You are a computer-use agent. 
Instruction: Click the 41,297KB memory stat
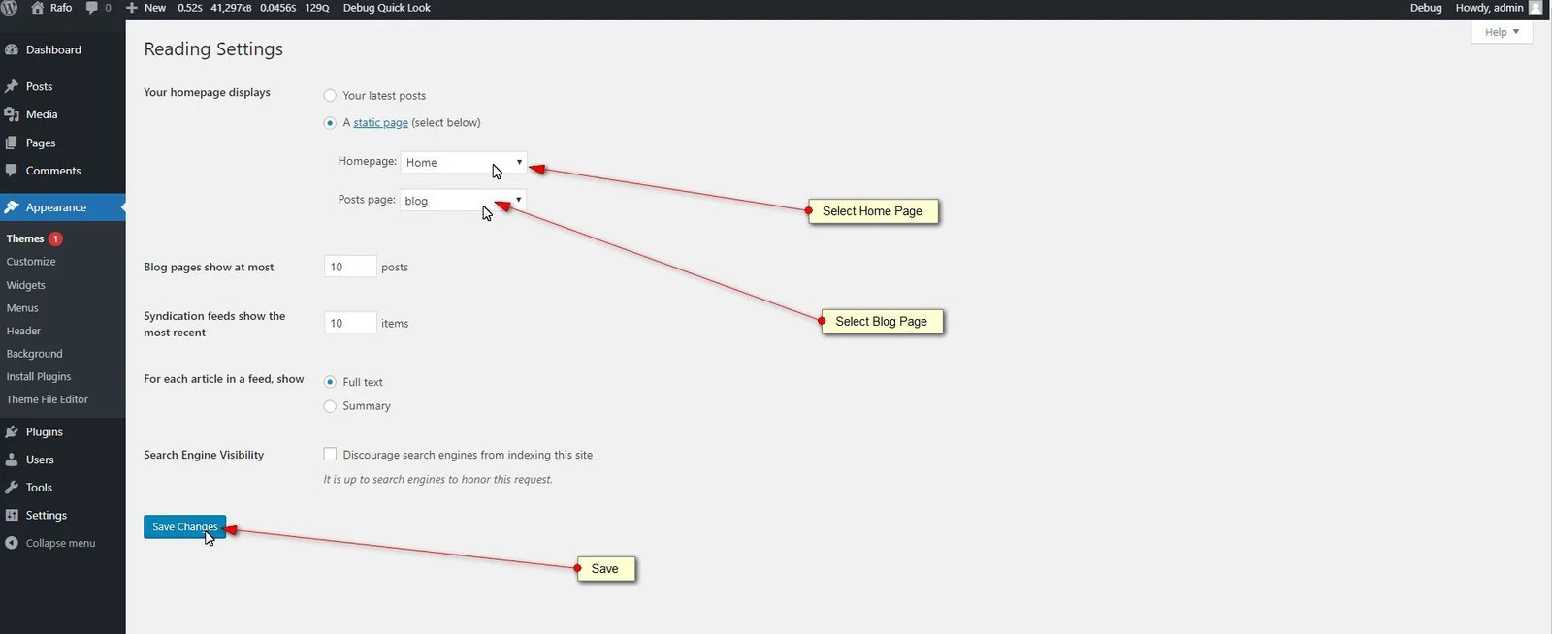pyautogui.click(x=231, y=8)
